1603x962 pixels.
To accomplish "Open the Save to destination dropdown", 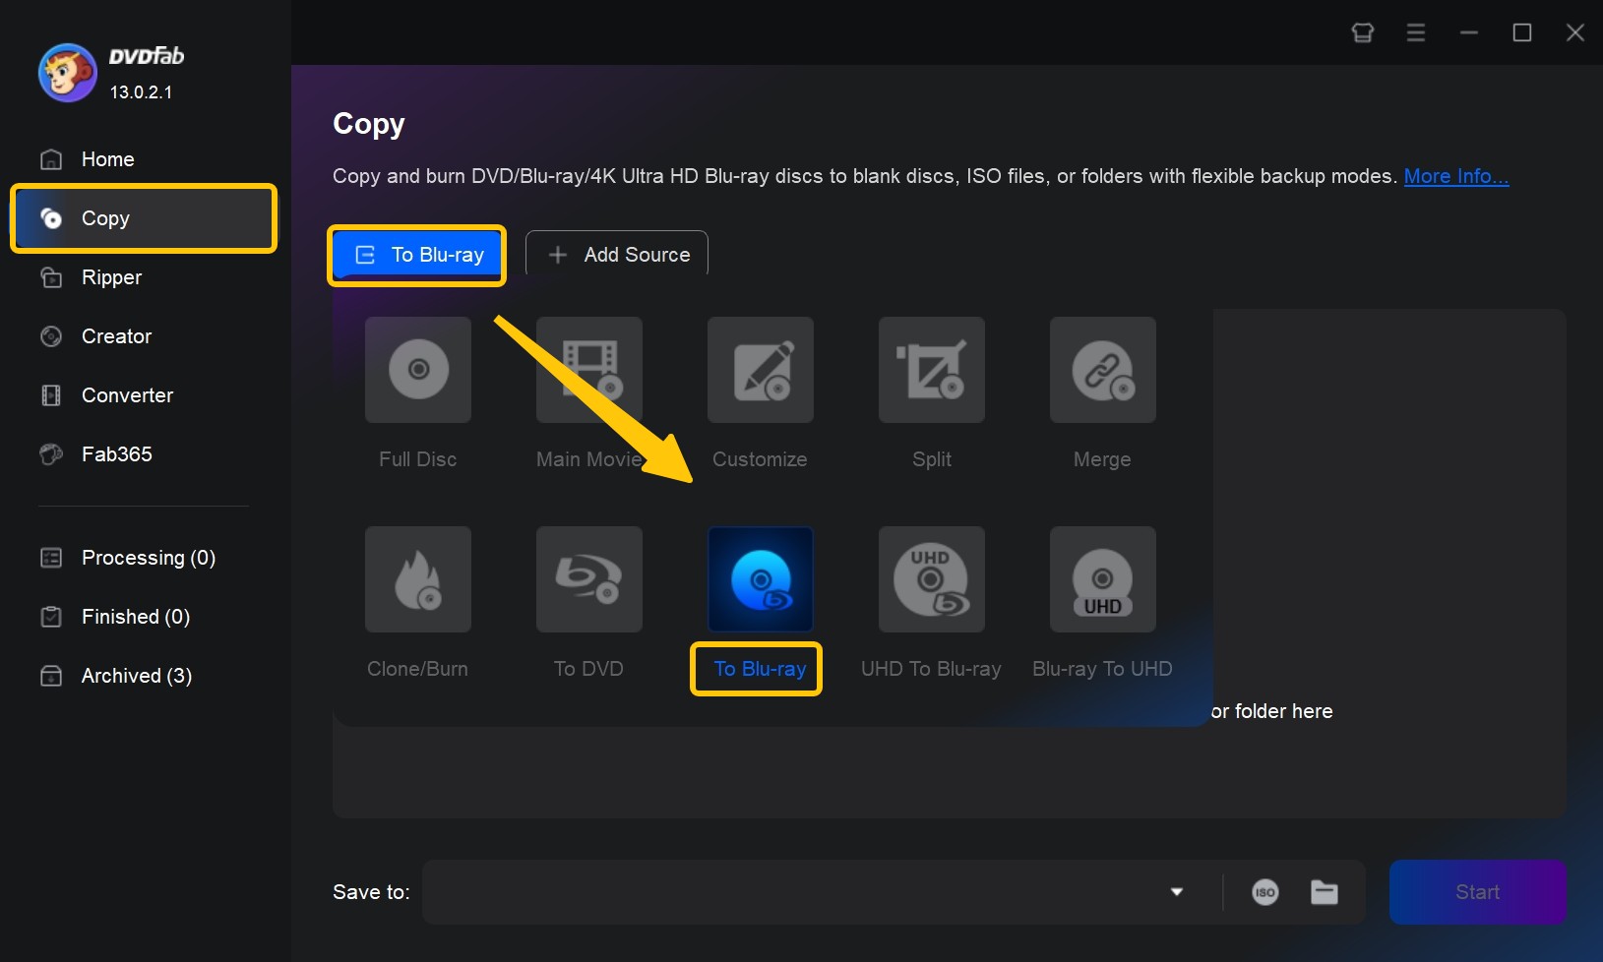I will tap(1176, 892).
